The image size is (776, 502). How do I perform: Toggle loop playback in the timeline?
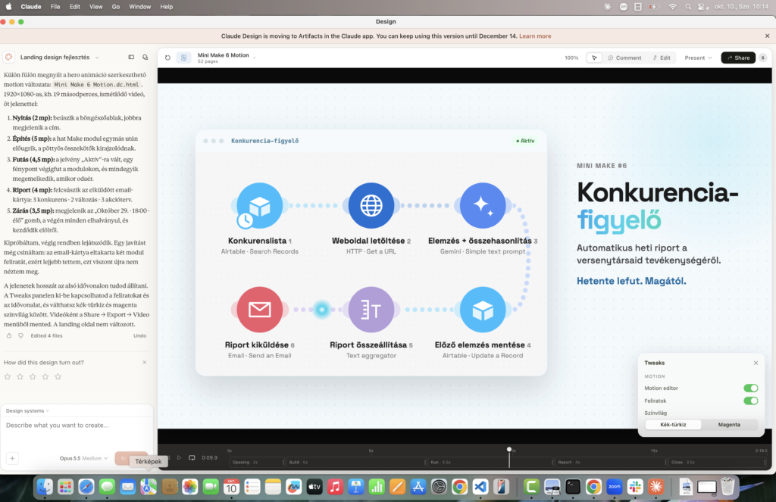coord(192,457)
